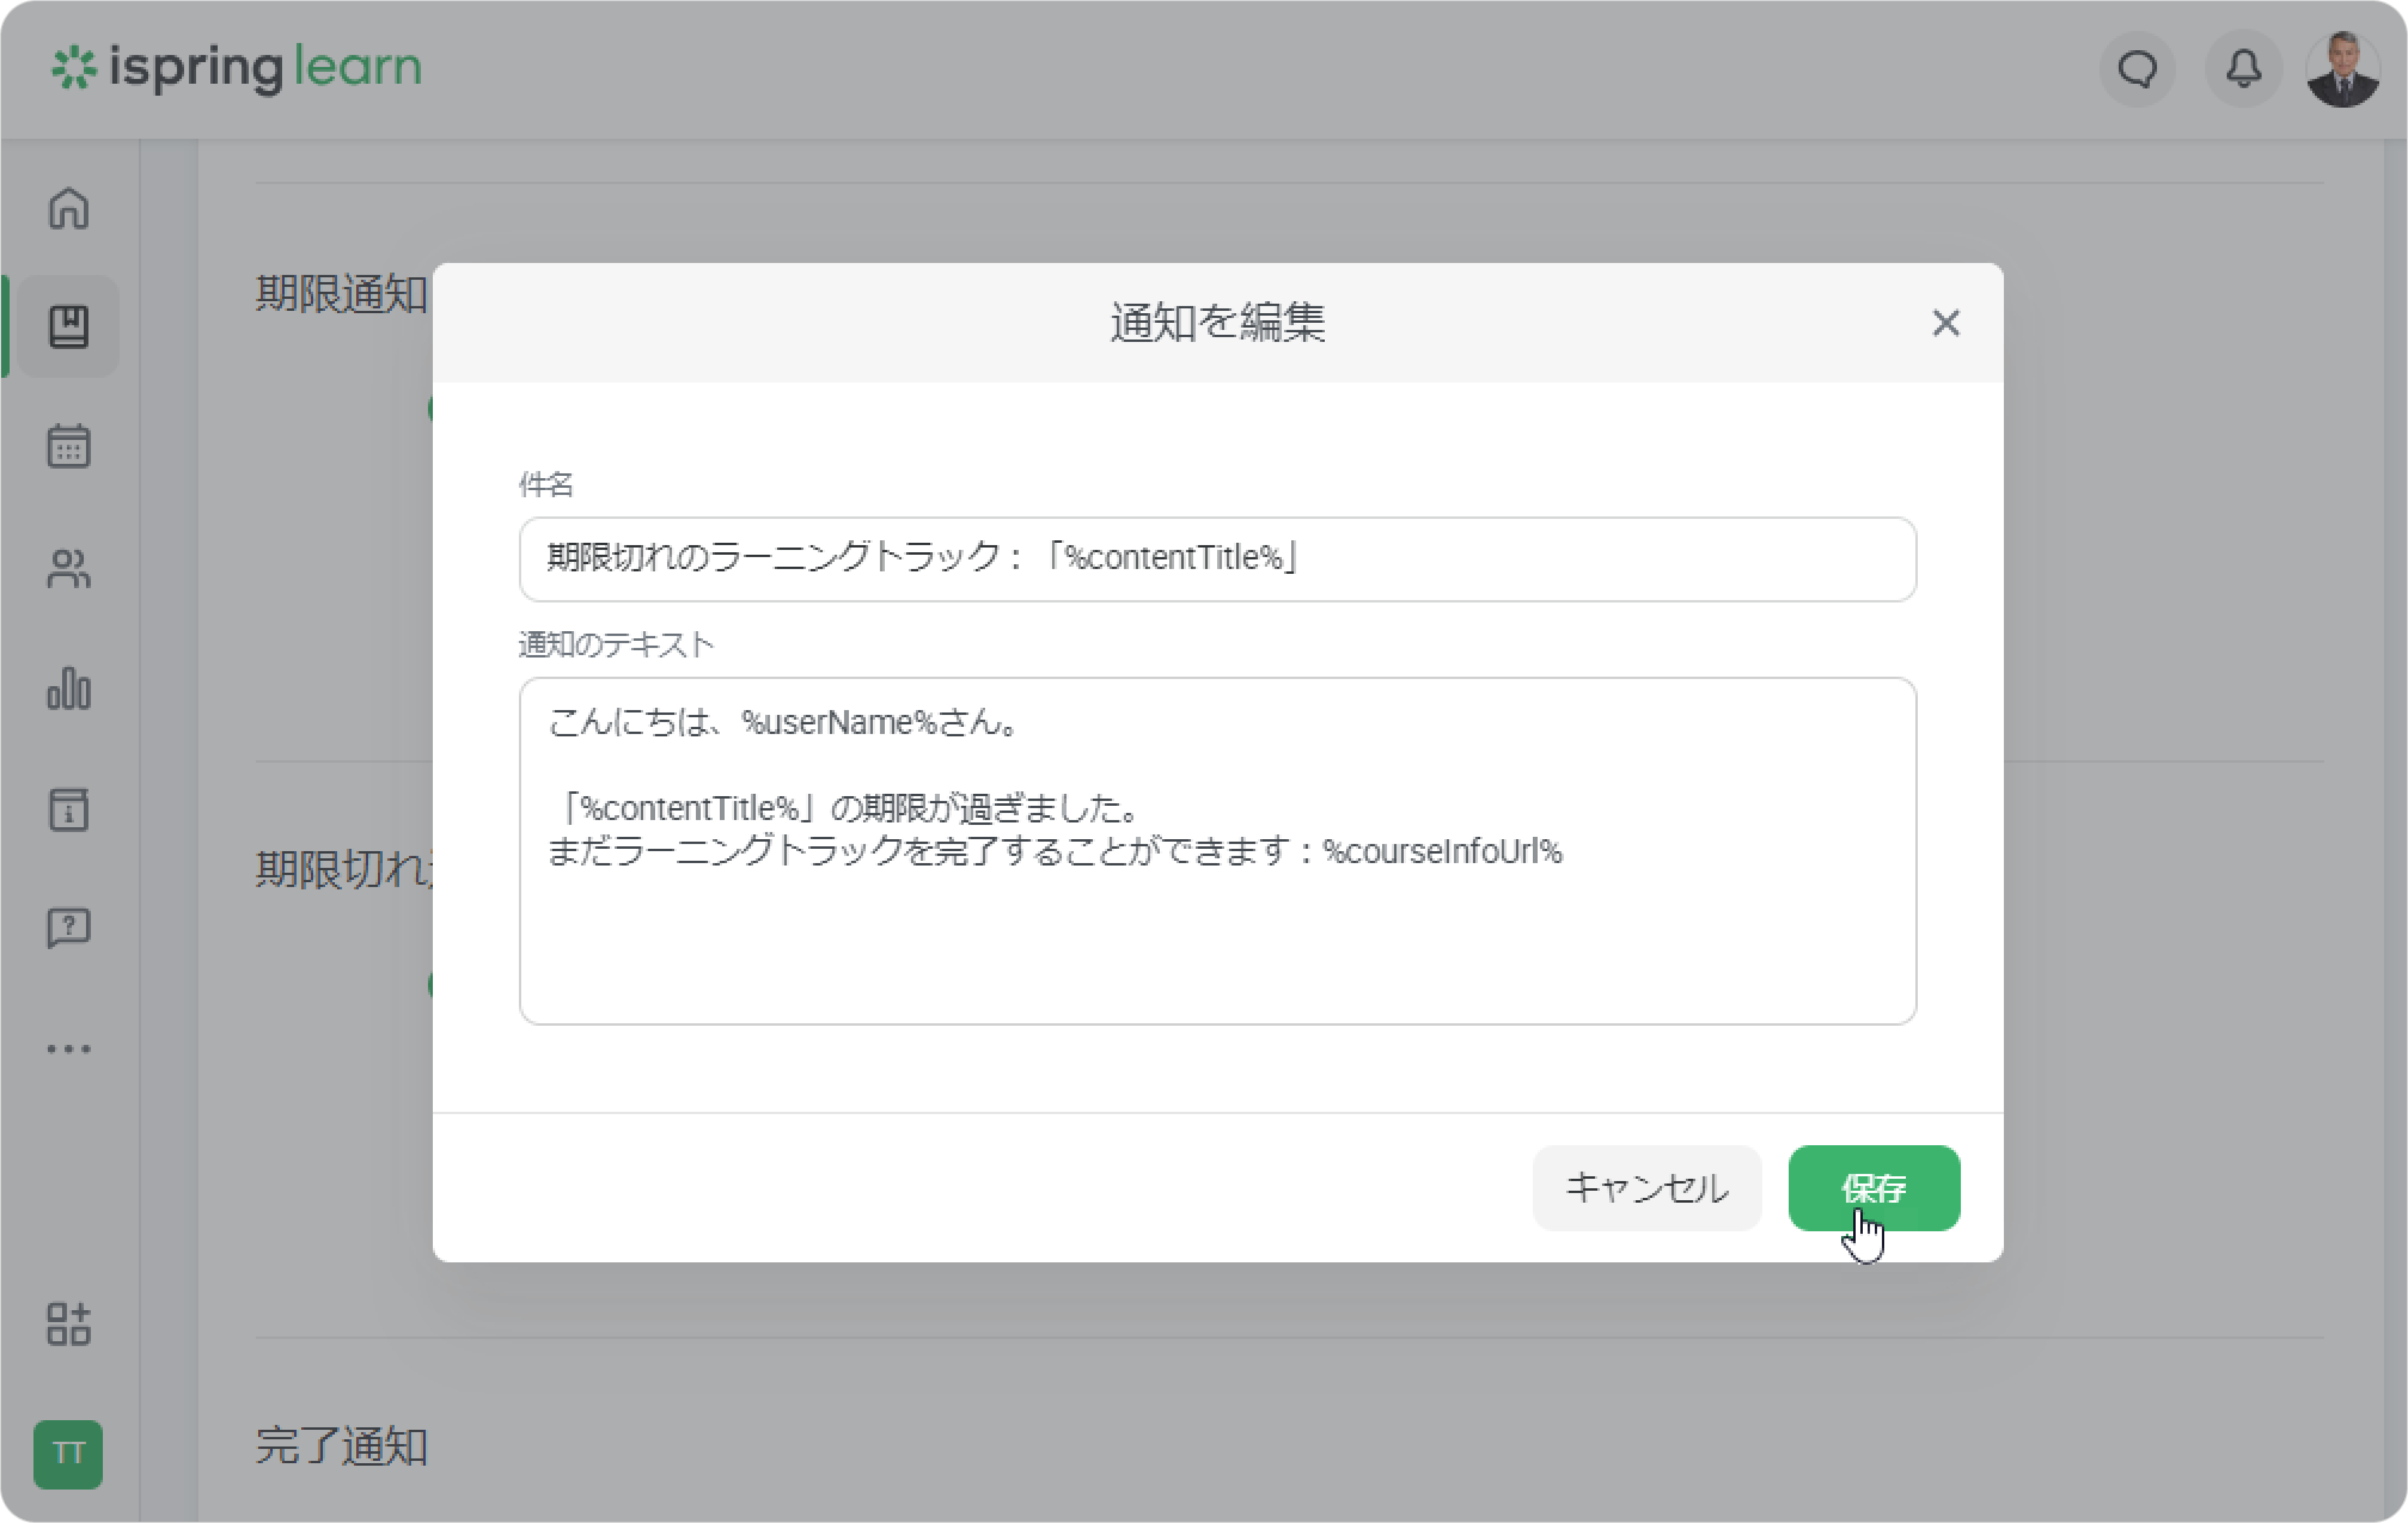
Task: Click the 通知のテキスト message text area
Action: pos(1217,850)
